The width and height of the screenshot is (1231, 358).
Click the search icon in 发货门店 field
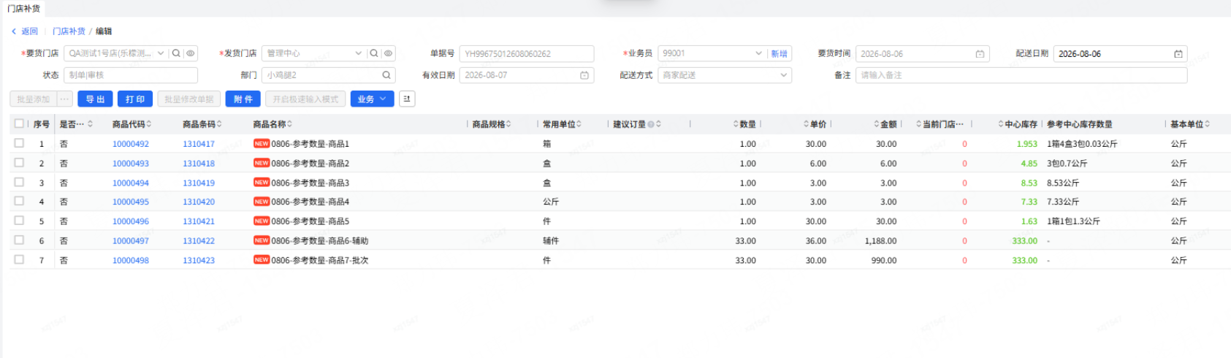(374, 53)
